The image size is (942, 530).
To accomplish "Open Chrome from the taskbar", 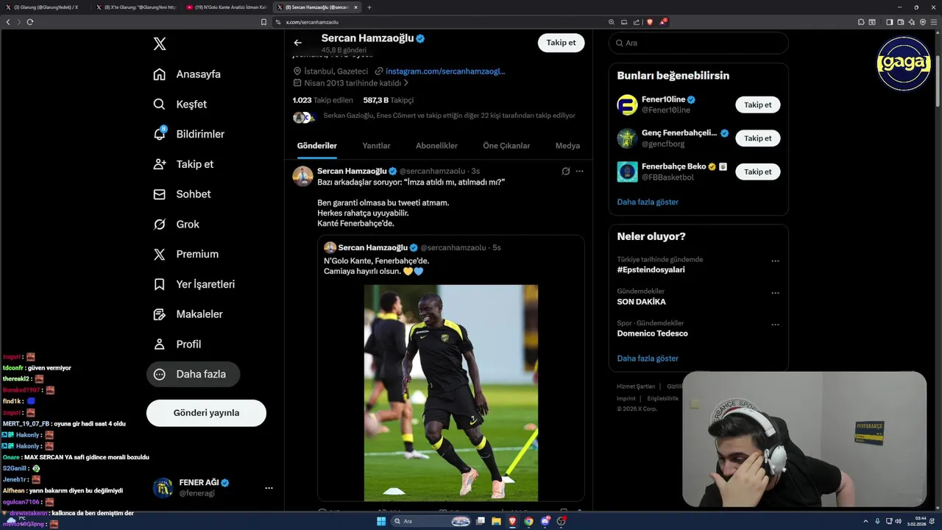I will pos(528,521).
